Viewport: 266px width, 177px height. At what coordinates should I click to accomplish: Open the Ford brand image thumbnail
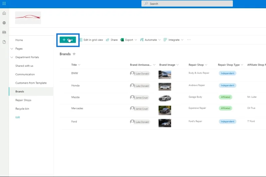pyautogui.click(x=165, y=123)
